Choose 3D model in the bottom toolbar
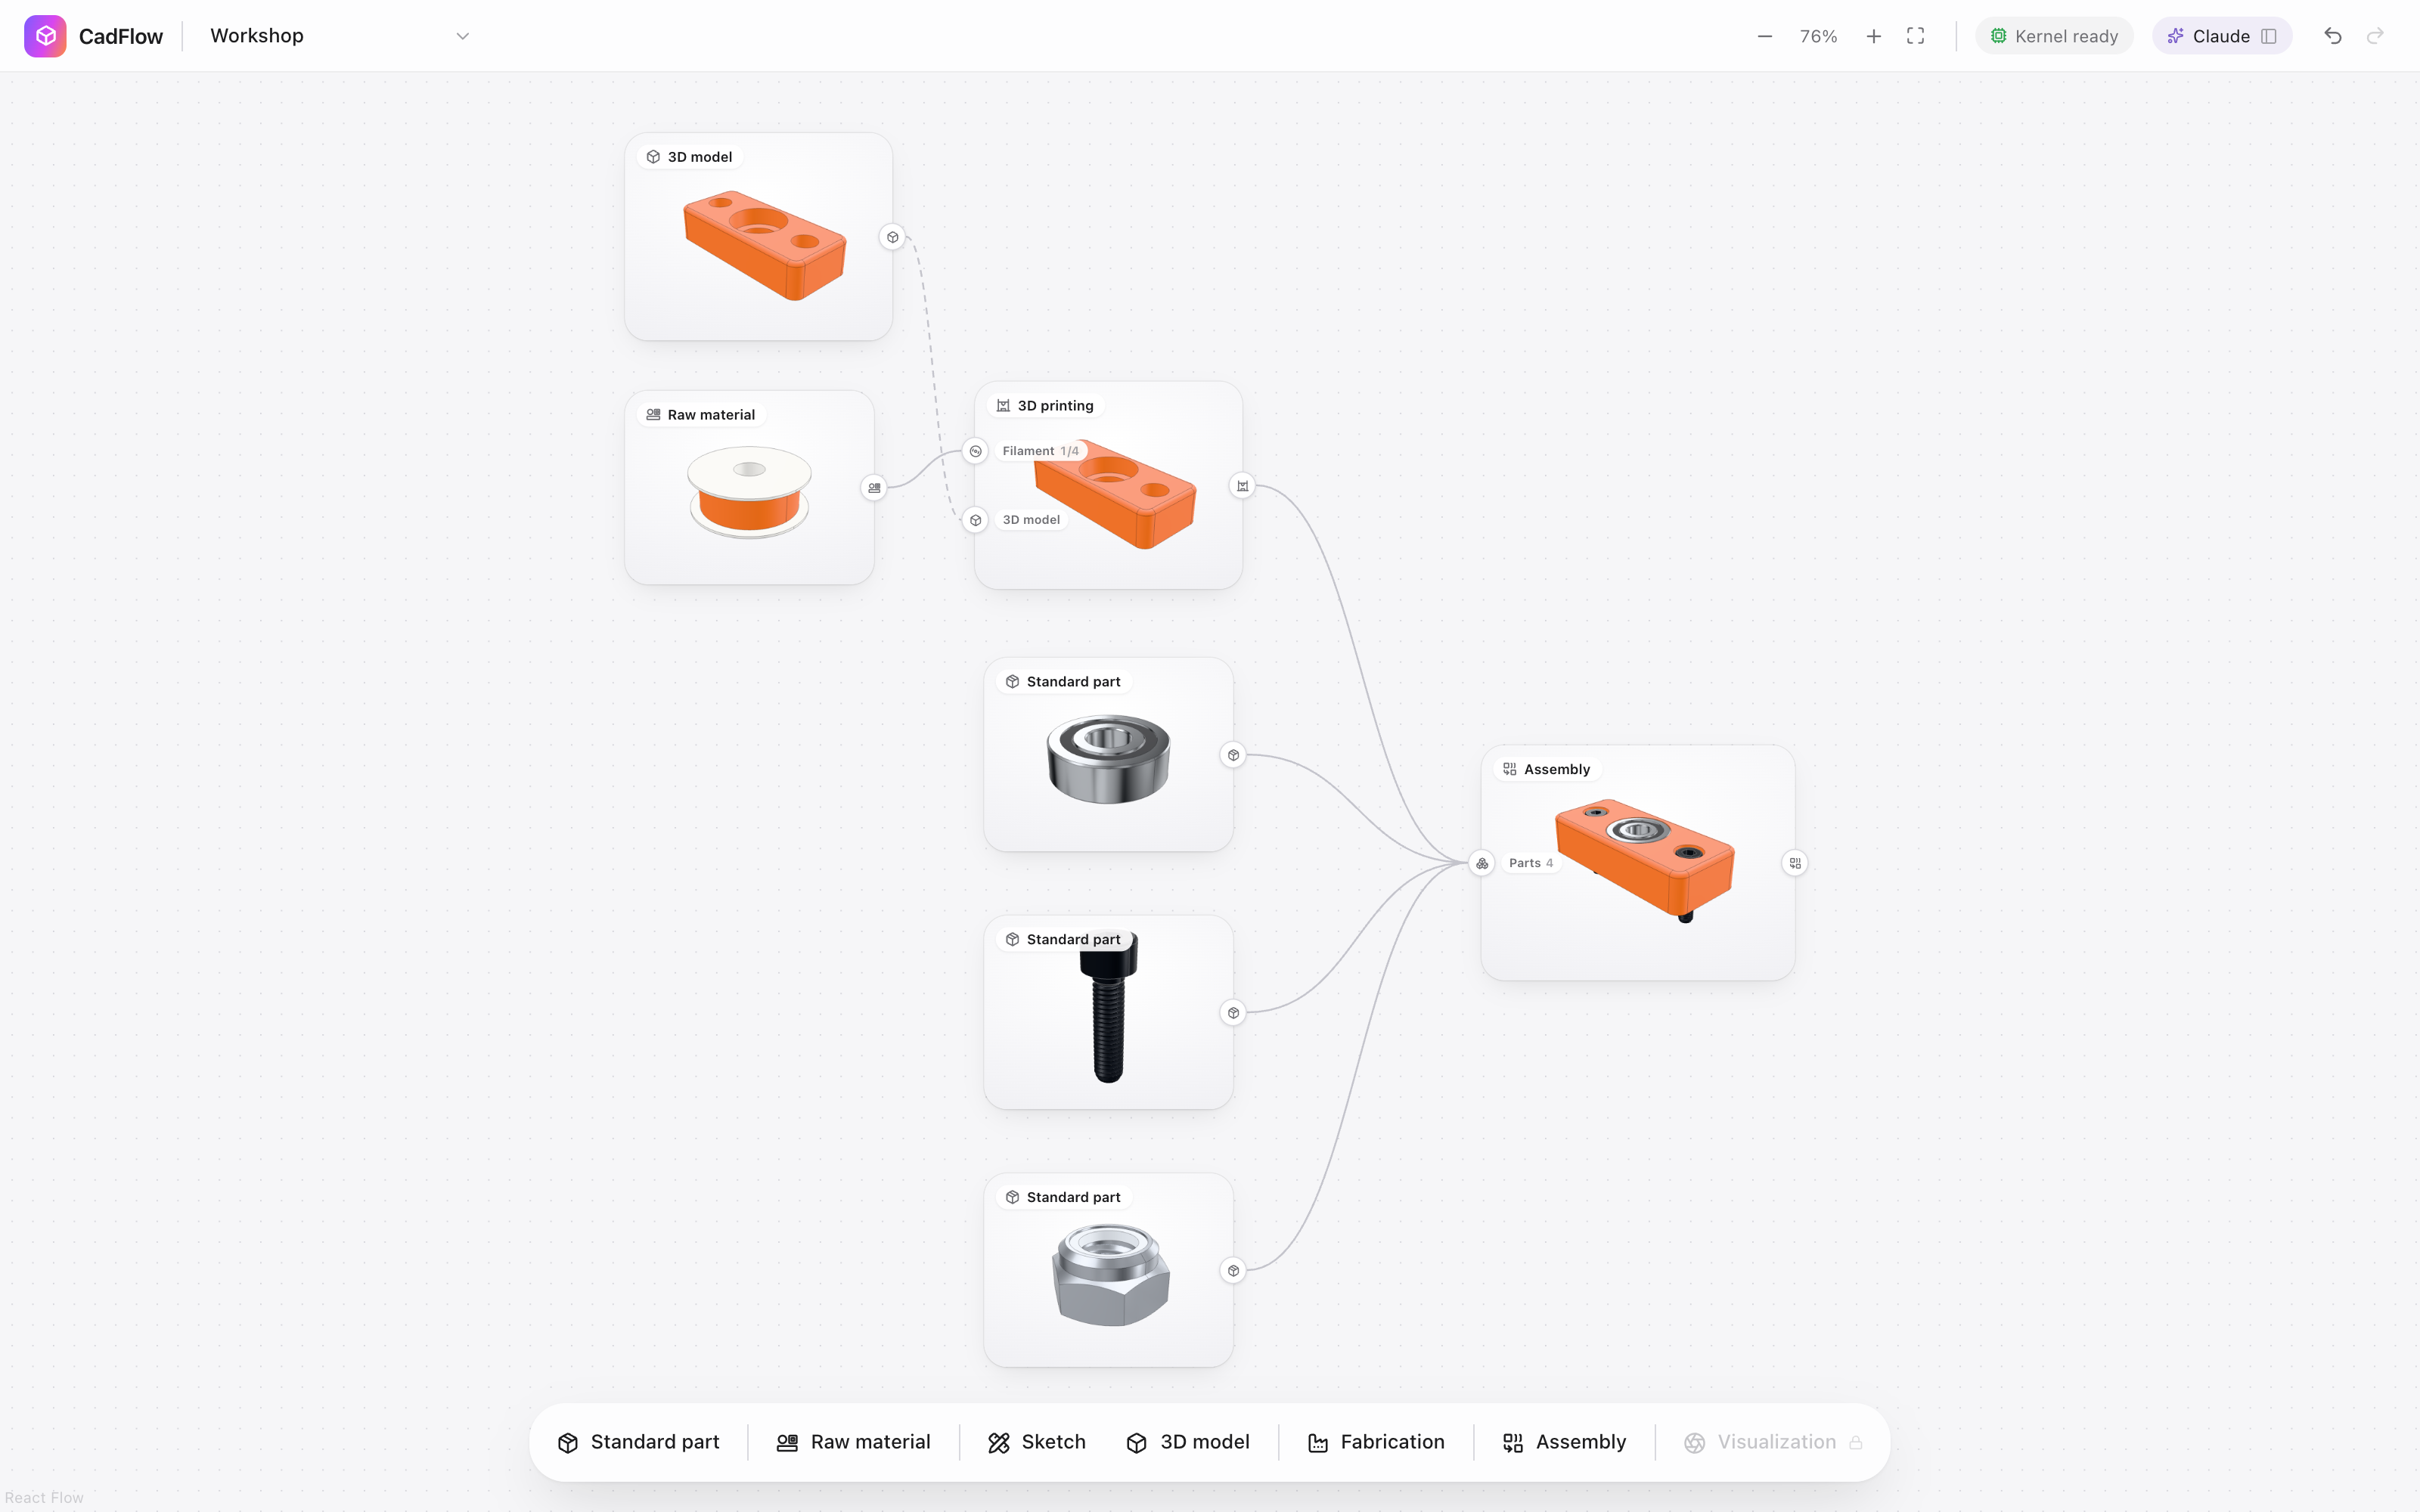2420x1512 pixels. point(1188,1442)
